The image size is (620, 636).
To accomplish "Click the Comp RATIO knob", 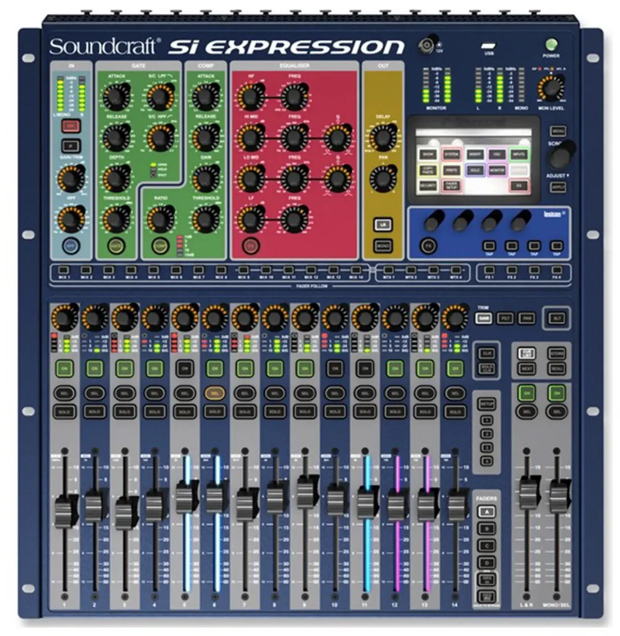I will tap(160, 219).
